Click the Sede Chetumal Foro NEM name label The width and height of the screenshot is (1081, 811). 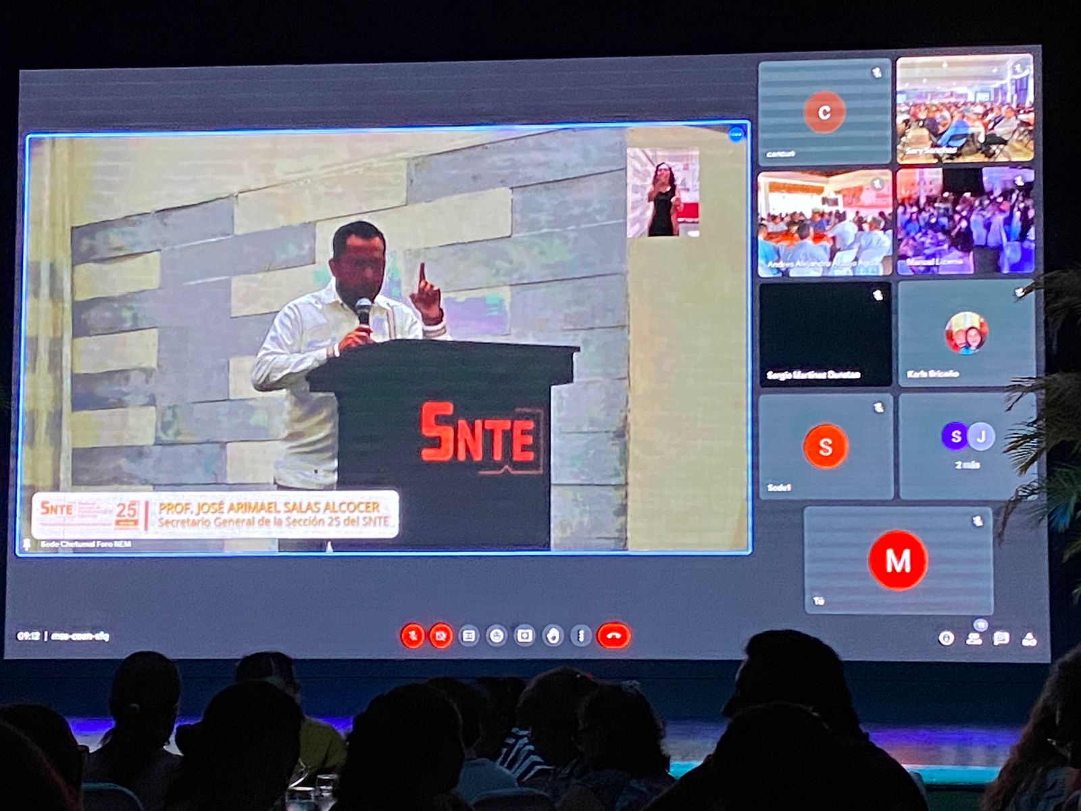click(86, 544)
